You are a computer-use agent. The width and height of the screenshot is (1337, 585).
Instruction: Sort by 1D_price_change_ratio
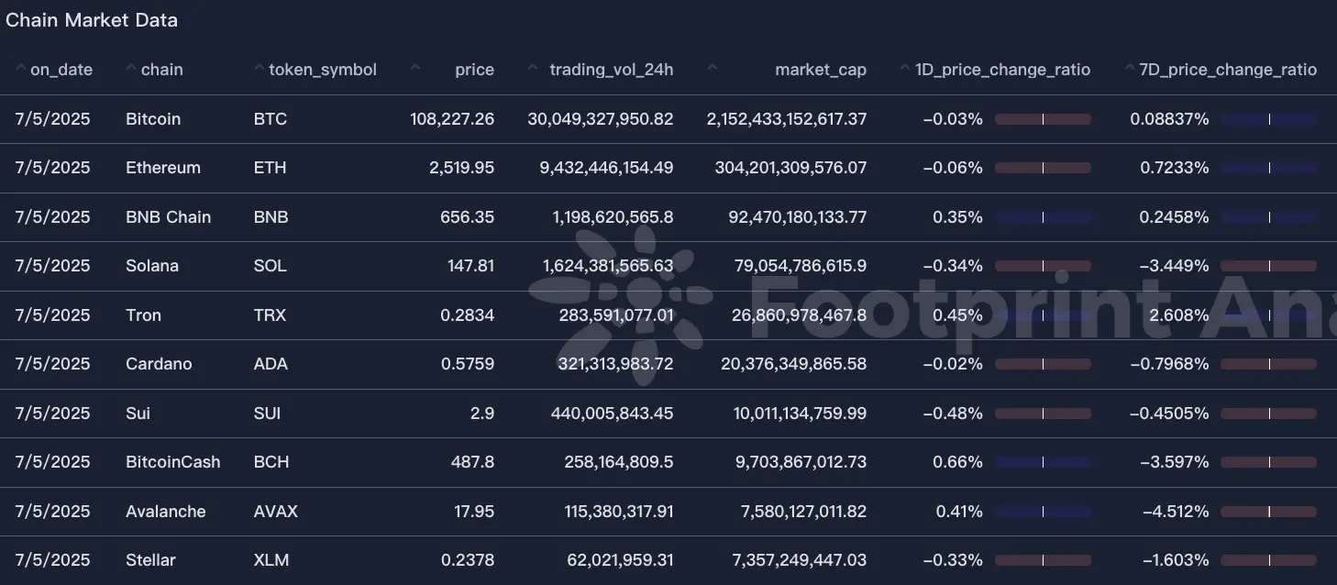point(903,68)
